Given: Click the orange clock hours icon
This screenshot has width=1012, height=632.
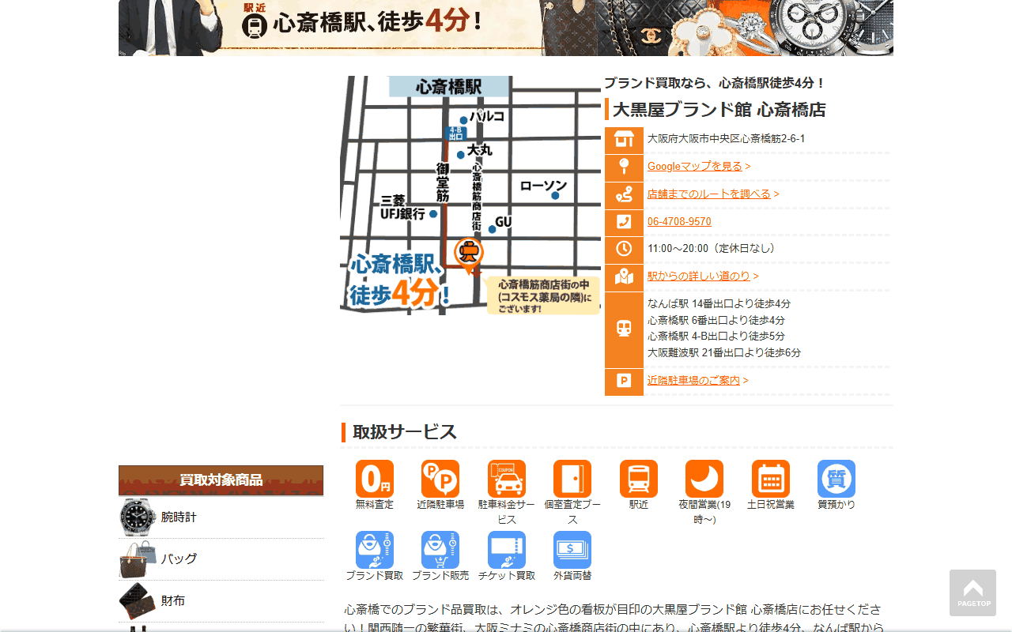Looking at the screenshot, I should 624,250.
